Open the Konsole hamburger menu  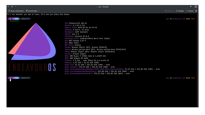point(196,11)
